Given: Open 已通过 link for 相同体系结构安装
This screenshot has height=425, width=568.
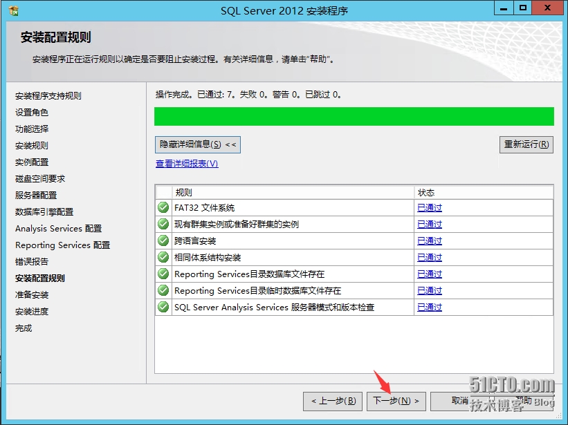Looking at the screenshot, I should point(430,258).
